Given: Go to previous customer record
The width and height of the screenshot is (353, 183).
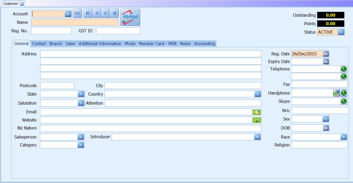Looking at the screenshot, I should (x=97, y=13).
